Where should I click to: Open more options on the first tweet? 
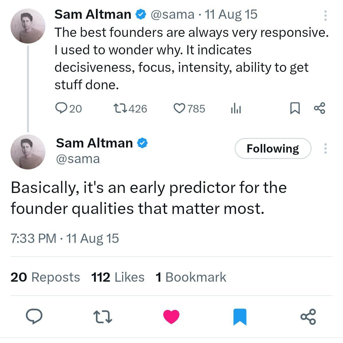325,15
